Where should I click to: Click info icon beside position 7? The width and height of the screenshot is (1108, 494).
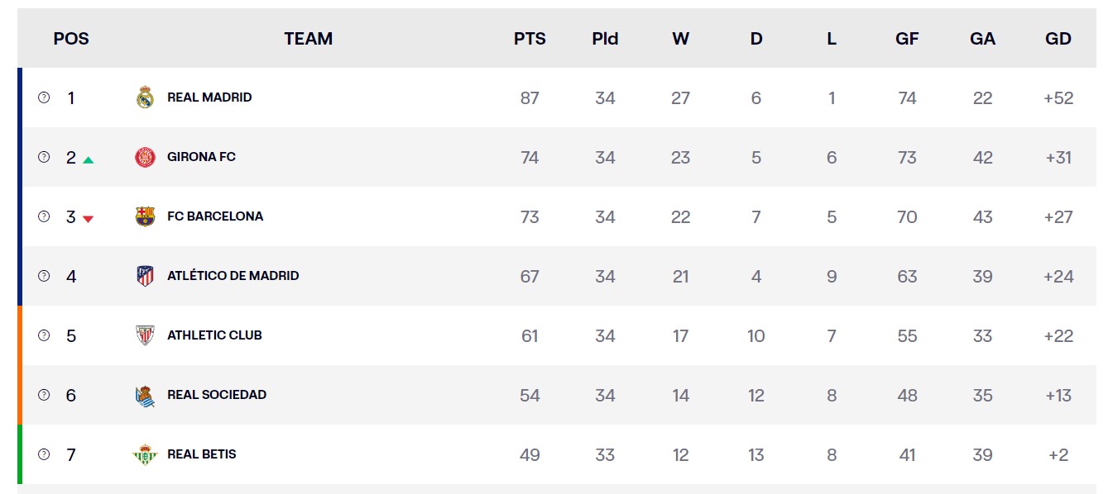[44, 454]
